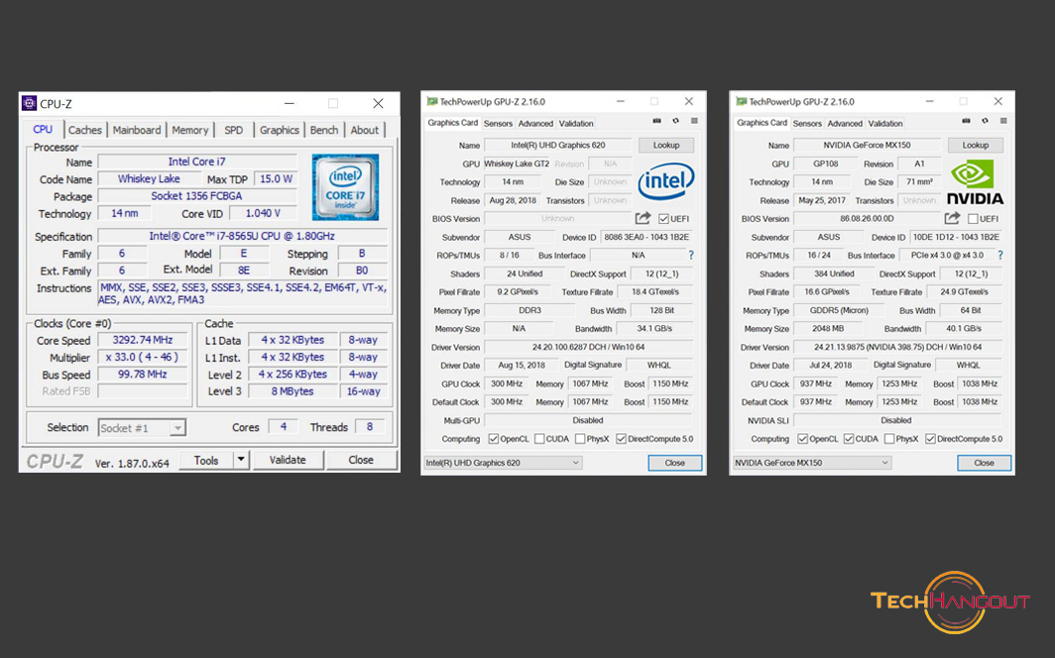The height and width of the screenshot is (658, 1055).
Task: Click the i7-8565U Specification field
Action: [242, 236]
